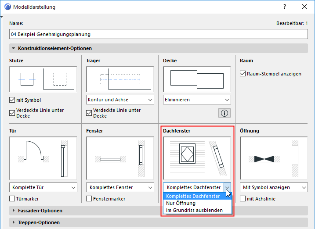Click the Dachfenster skylight preview image
The width and height of the screenshot is (315, 229).
196,158
